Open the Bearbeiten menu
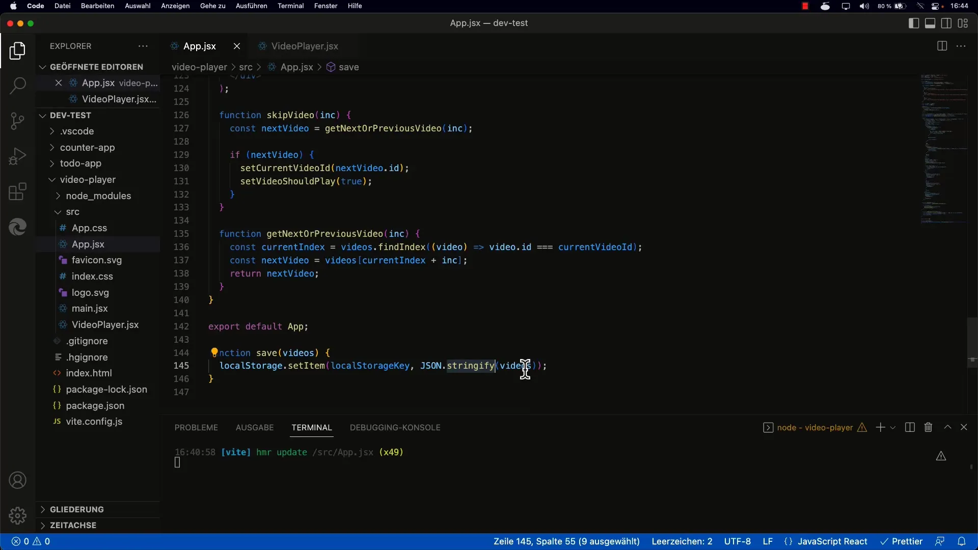The height and width of the screenshot is (550, 978). (x=97, y=6)
